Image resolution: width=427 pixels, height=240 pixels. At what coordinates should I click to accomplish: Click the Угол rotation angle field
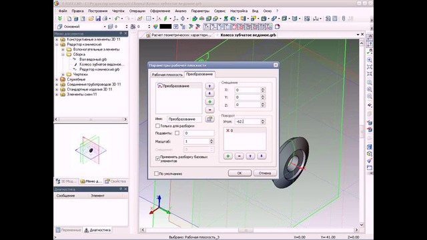[x=248, y=121]
